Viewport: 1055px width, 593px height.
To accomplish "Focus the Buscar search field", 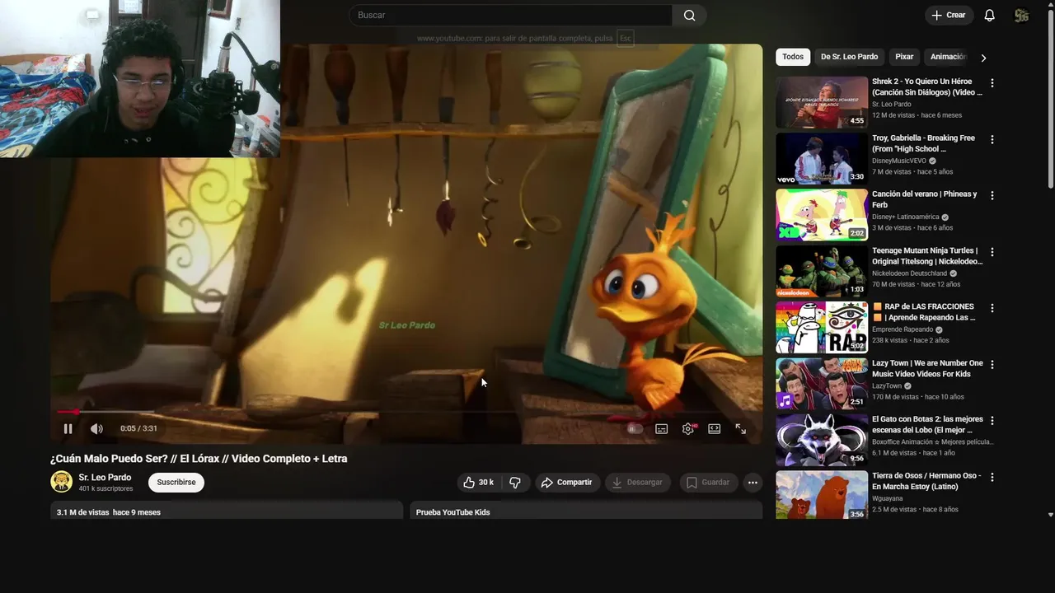I will (511, 15).
